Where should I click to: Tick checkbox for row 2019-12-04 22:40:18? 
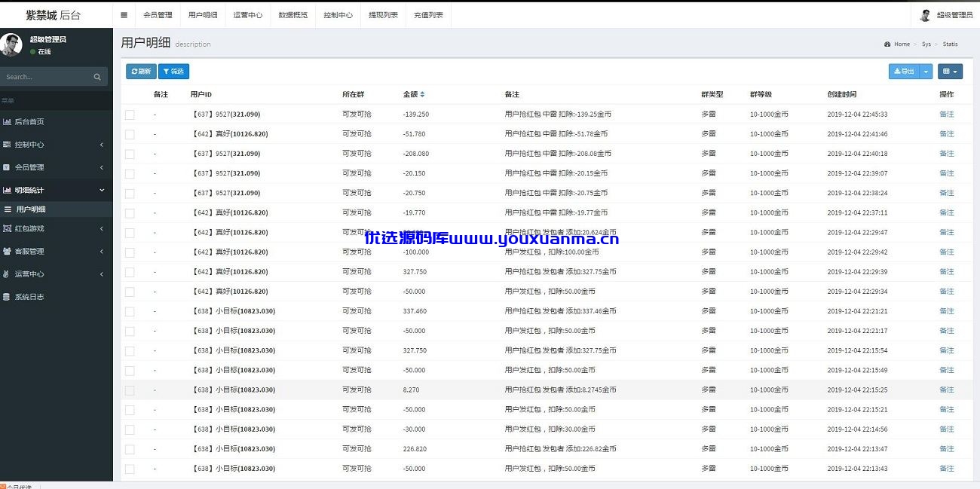tap(130, 154)
